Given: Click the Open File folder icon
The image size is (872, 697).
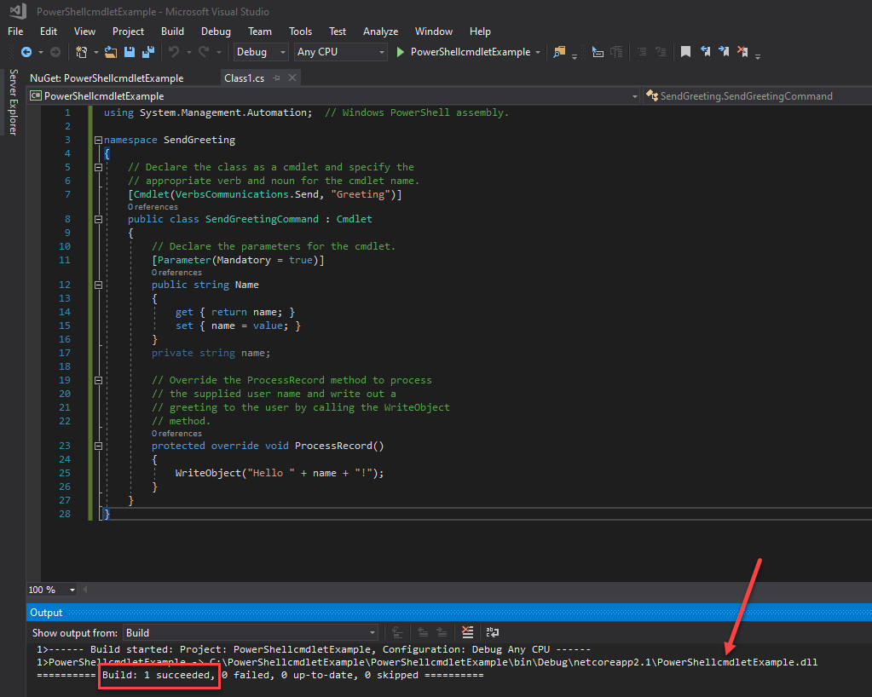Looking at the screenshot, I should [x=111, y=52].
